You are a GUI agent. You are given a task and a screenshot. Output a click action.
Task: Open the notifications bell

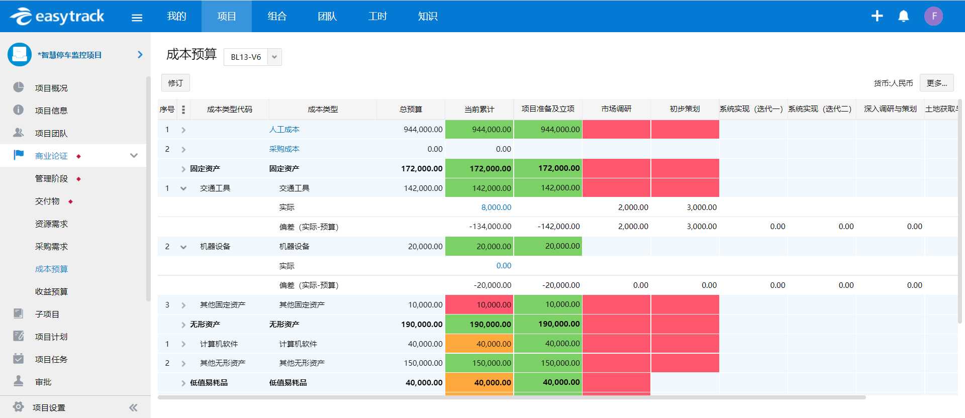tap(904, 16)
